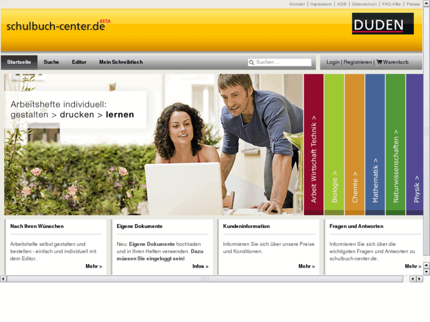Image resolution: width=430 pixels, height=322 pixels.
Task: Click the Fragen und Antworten heading
Action: tap(357, 226)
